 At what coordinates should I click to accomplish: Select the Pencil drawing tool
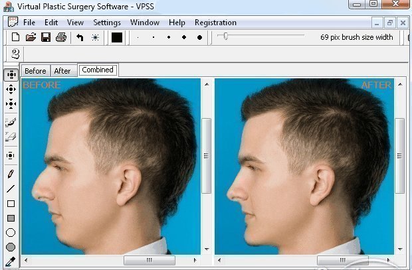pyautogui.click(x=11, y=174)
